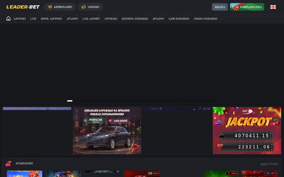
Task: Click the pill button beside the Leader-Bet logo
Action: (x=59, y=7)
